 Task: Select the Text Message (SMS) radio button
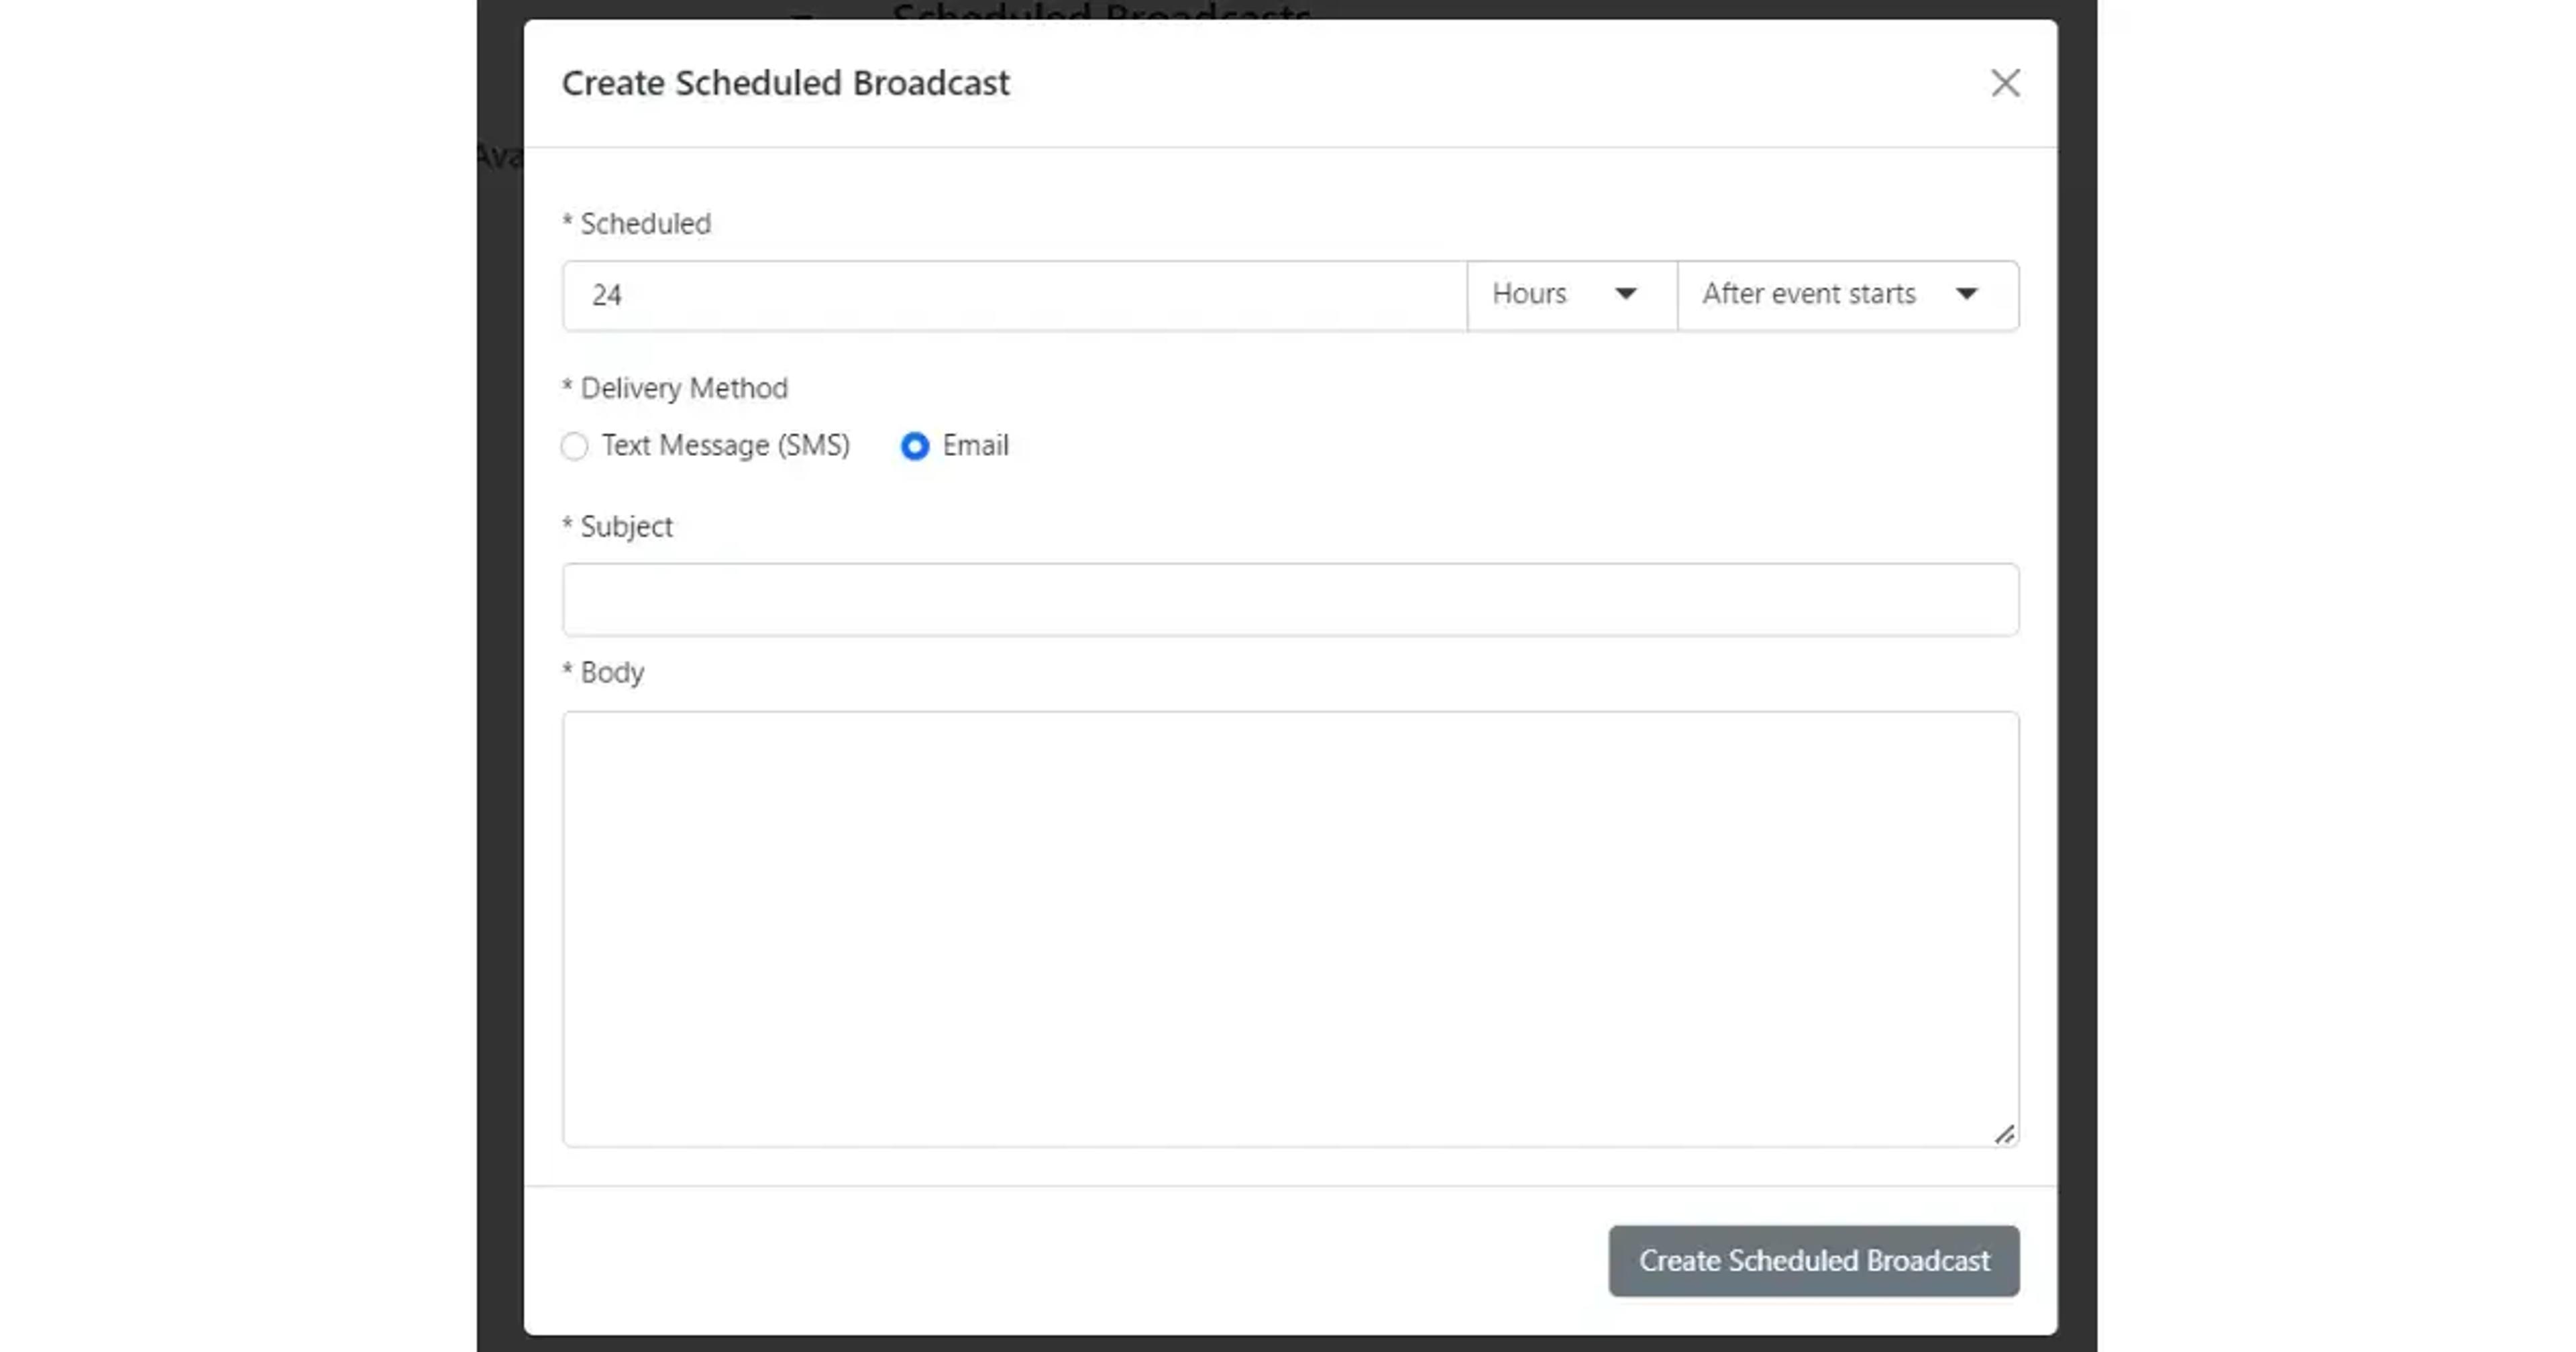(x=575, y=446)
